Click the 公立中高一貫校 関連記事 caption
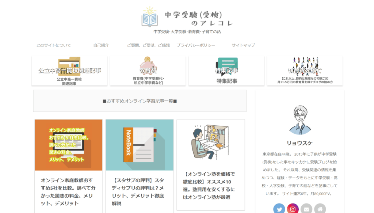The height and width of the screenshot is (213, 374). [x=69, y=81]
